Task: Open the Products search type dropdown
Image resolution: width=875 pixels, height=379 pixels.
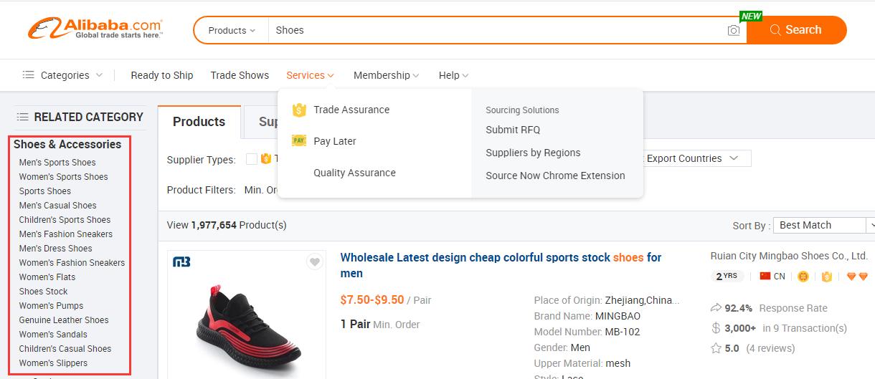Action: point(231,30)
